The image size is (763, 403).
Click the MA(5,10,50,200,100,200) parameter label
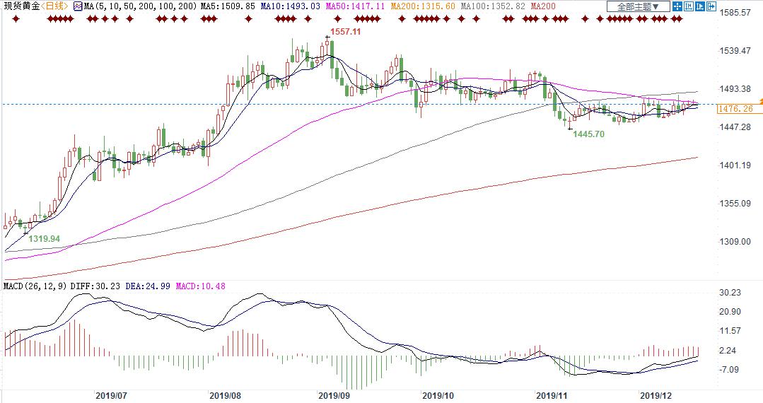click(x=139, y=6)
